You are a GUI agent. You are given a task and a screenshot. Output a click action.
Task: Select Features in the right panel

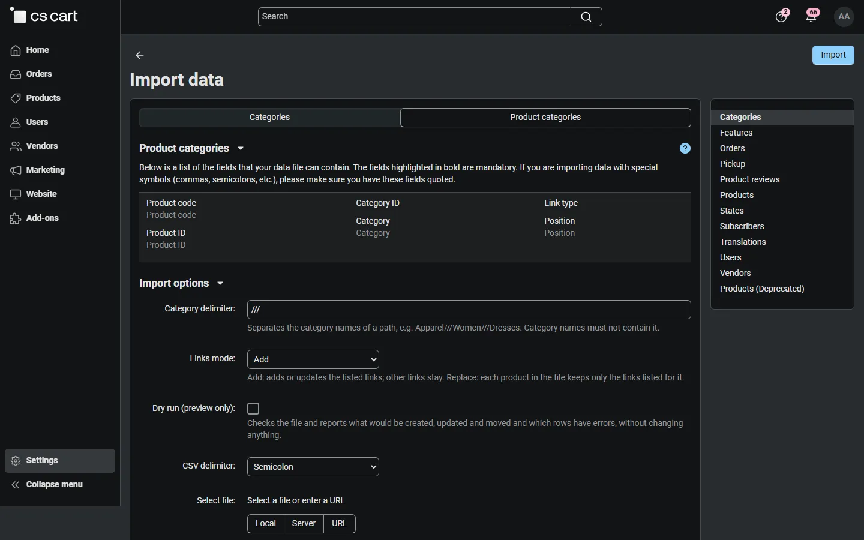coord(736,133)
